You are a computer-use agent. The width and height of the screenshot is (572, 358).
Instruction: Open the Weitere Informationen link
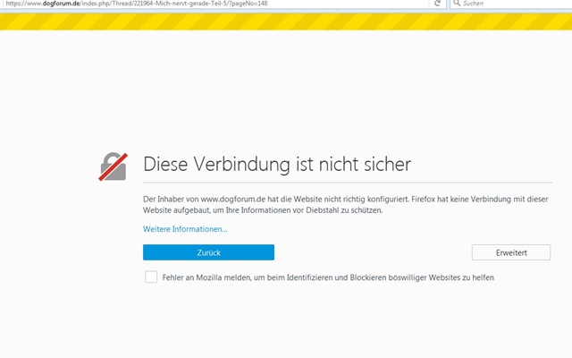(x=185, y=229)
